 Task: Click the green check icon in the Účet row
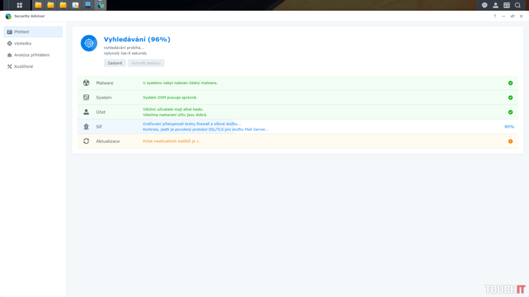[x=510, y=112]
